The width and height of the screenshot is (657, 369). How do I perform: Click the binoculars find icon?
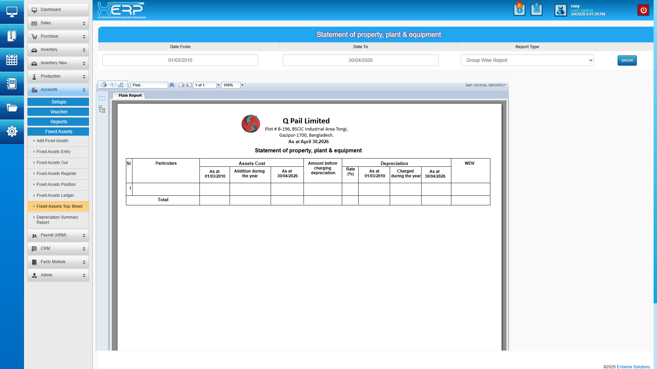click(x=172, y=85)
